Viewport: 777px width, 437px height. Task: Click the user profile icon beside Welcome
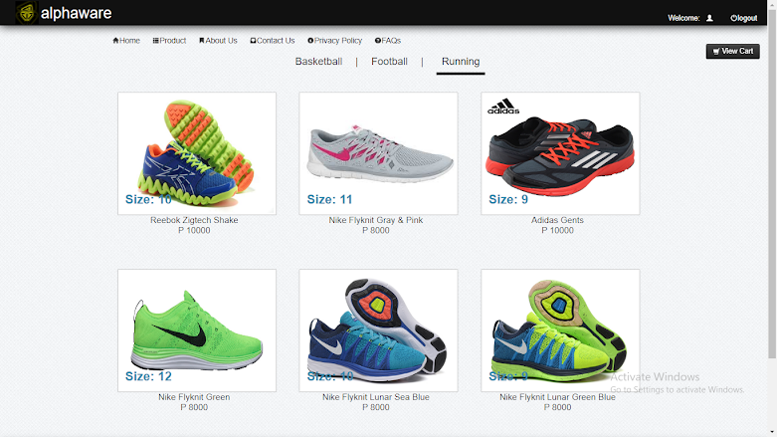click(x=709, y=18)
